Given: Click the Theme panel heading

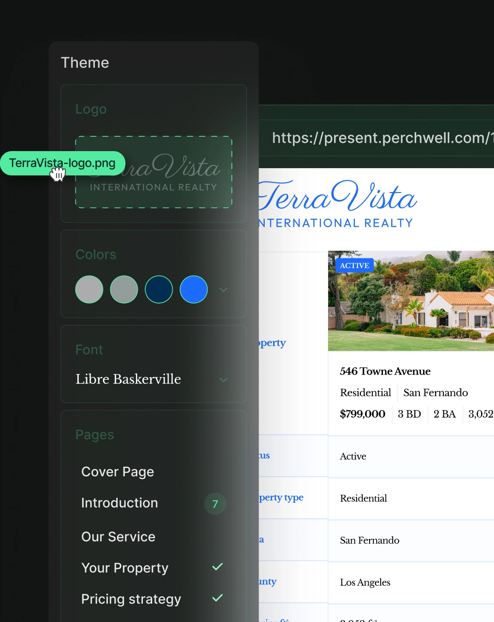Looking at the screenshot, I should point(85,63).
